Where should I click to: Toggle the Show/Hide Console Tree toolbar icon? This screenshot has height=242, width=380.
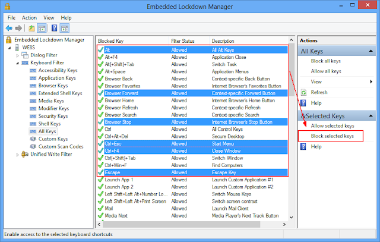(x=42, y=28)
